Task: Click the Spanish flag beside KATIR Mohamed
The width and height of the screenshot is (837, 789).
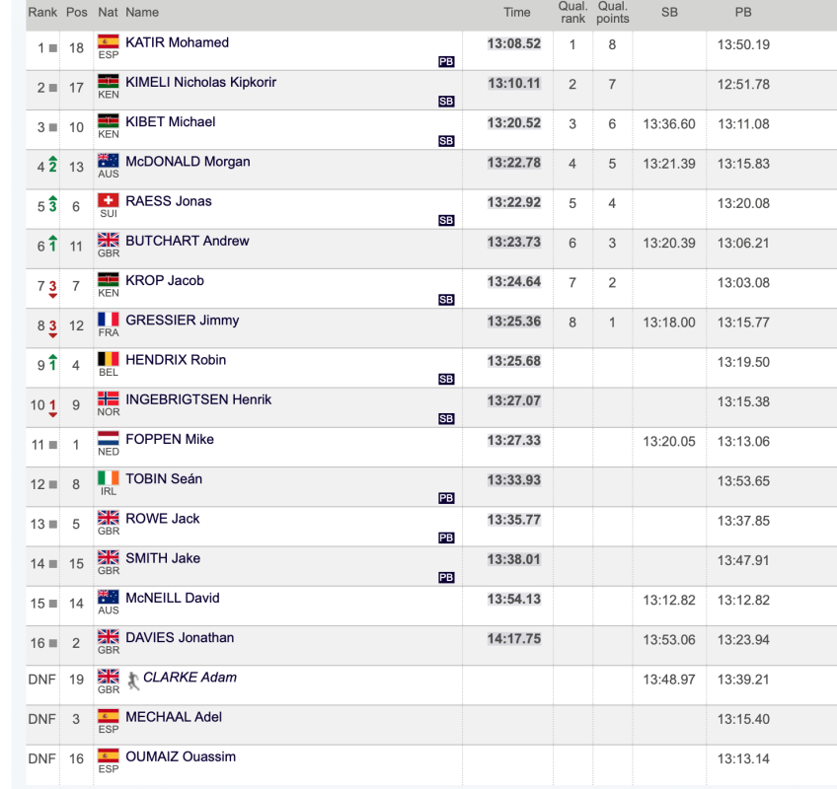Action: point(109,42)
